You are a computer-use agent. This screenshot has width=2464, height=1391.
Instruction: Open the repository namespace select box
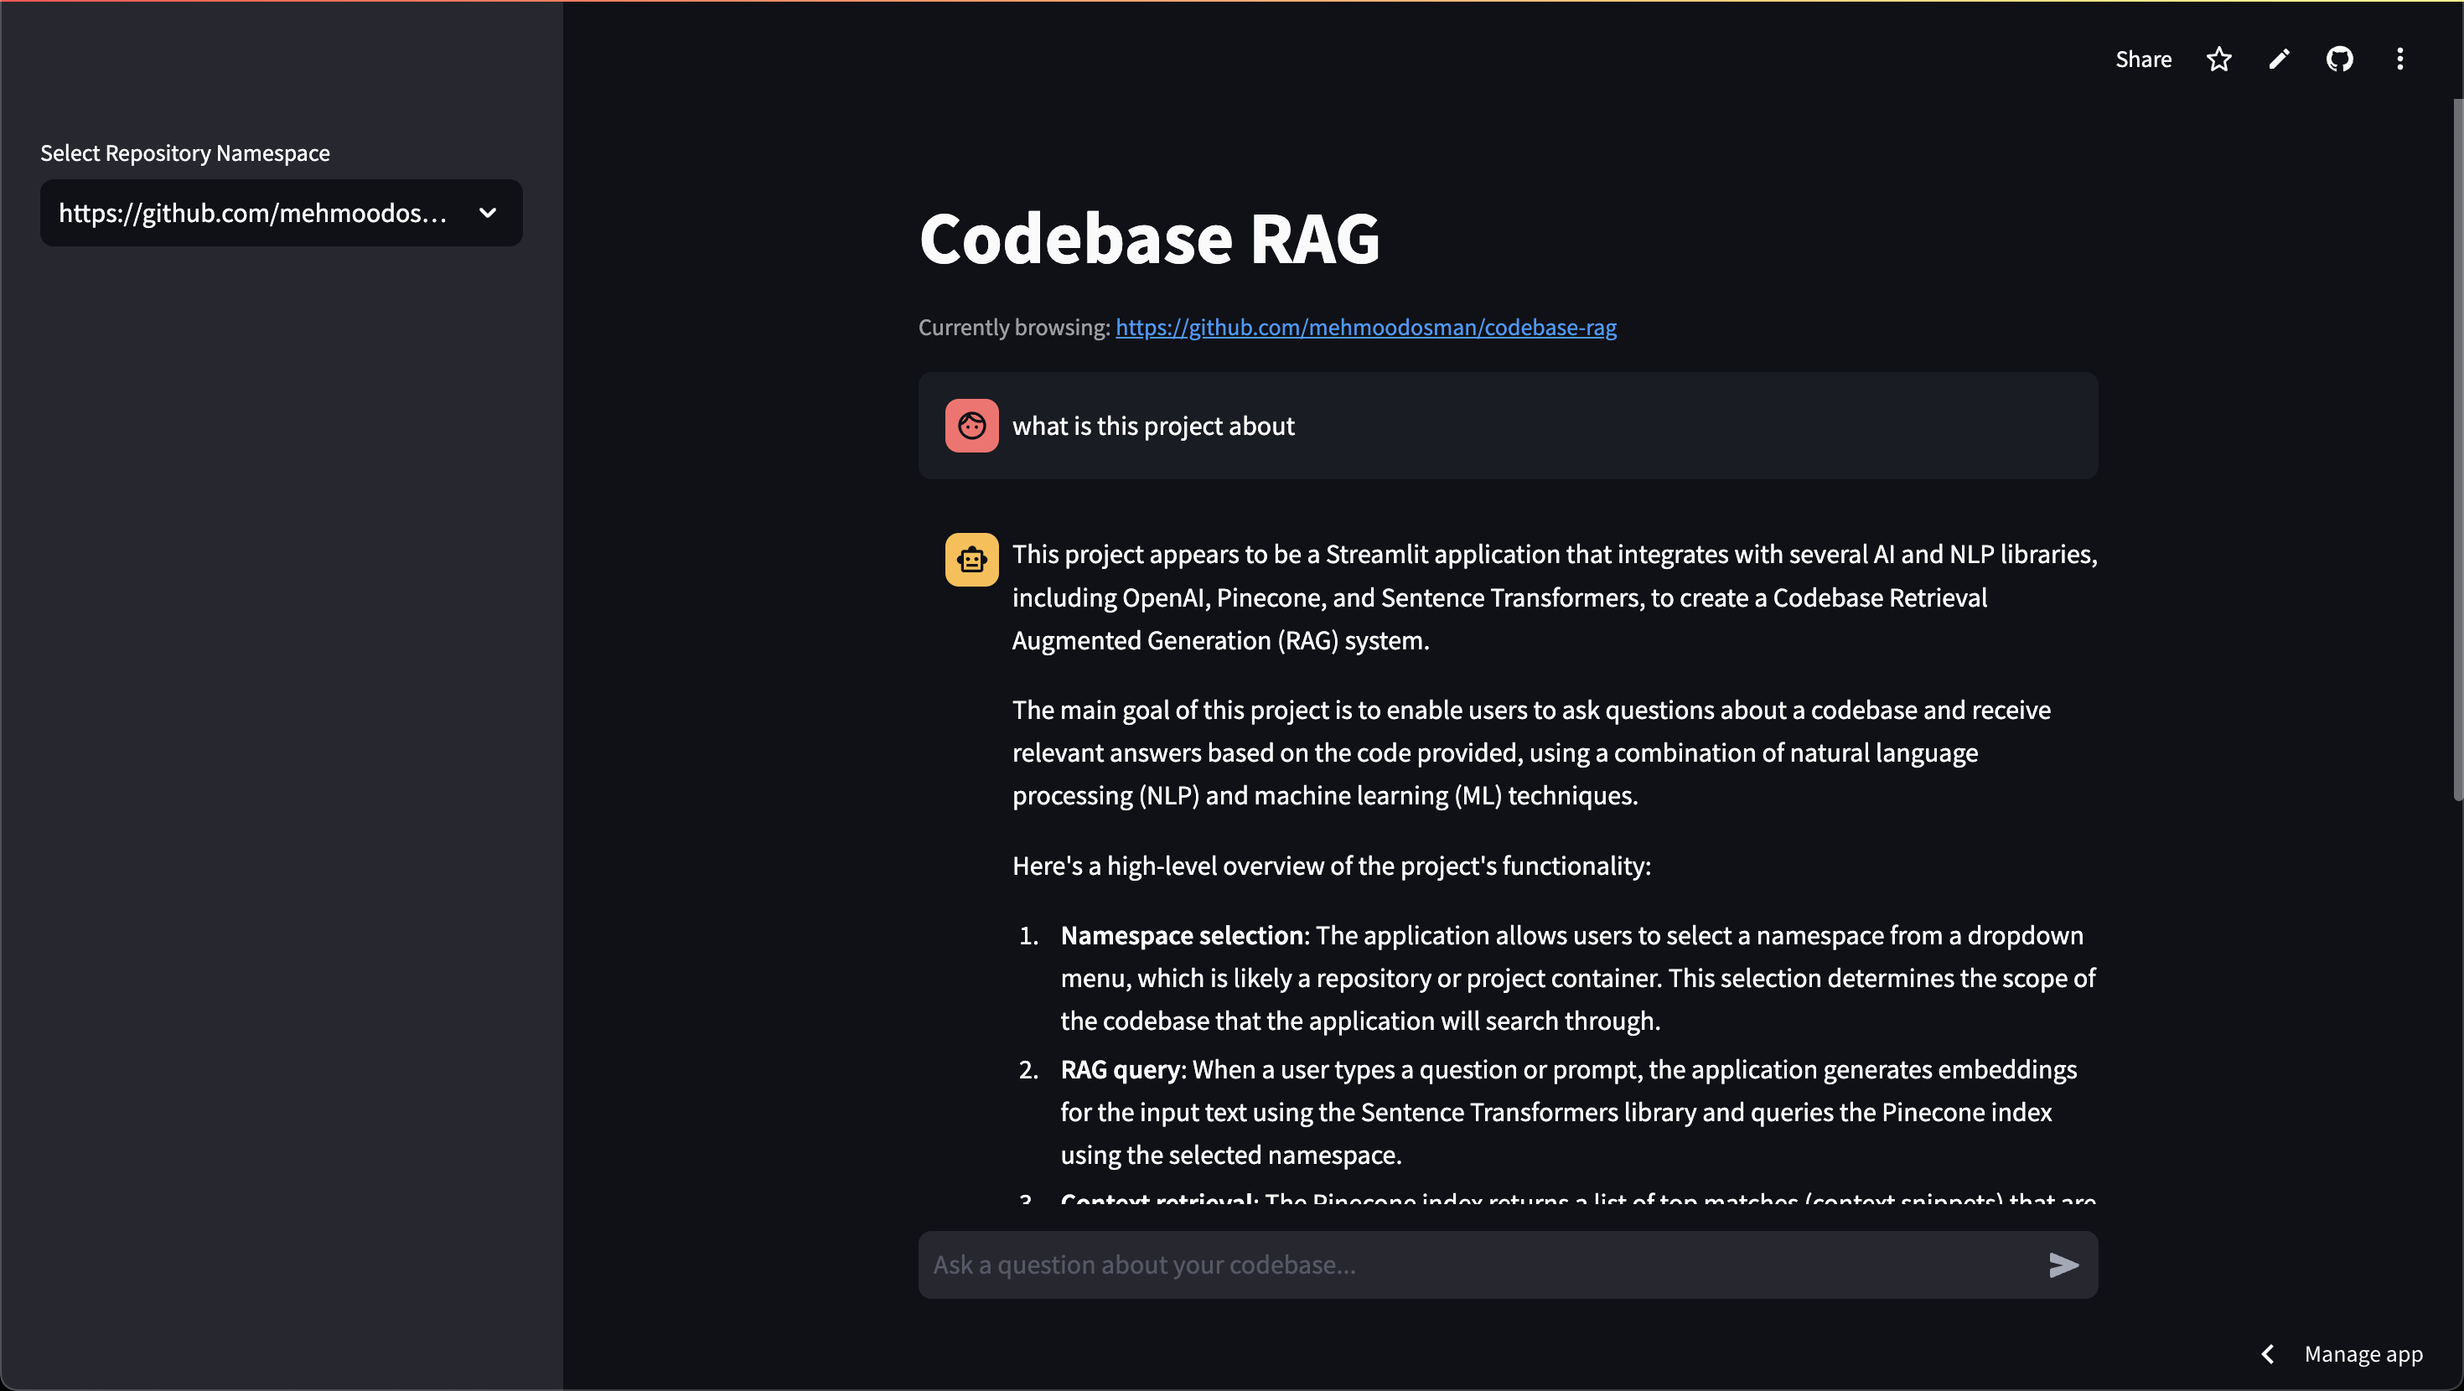click(282, 212)
